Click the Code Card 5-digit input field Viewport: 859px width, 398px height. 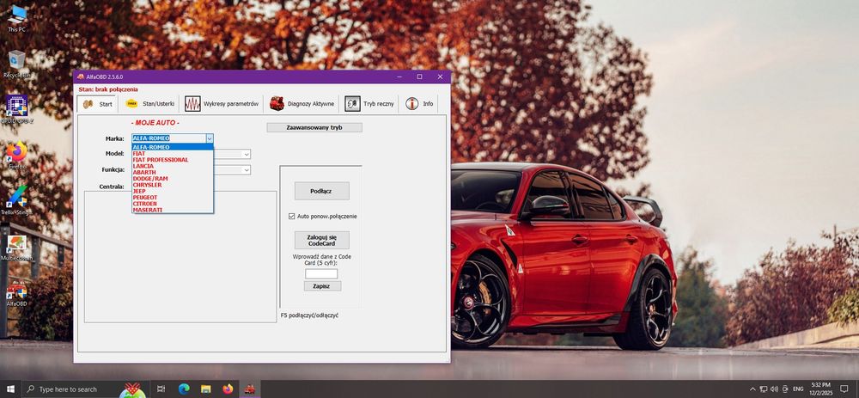pyautogui.click(x=321, y=273)
